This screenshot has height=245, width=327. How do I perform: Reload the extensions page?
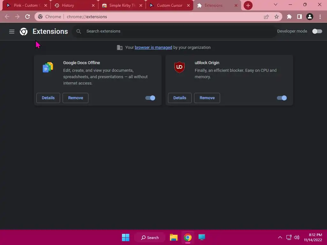point(27,17)
